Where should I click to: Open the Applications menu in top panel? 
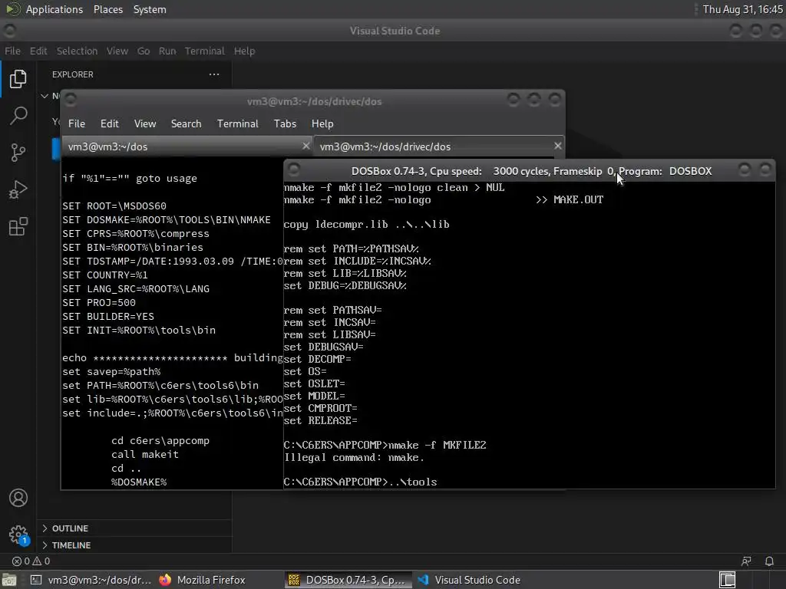click(54, 9)
